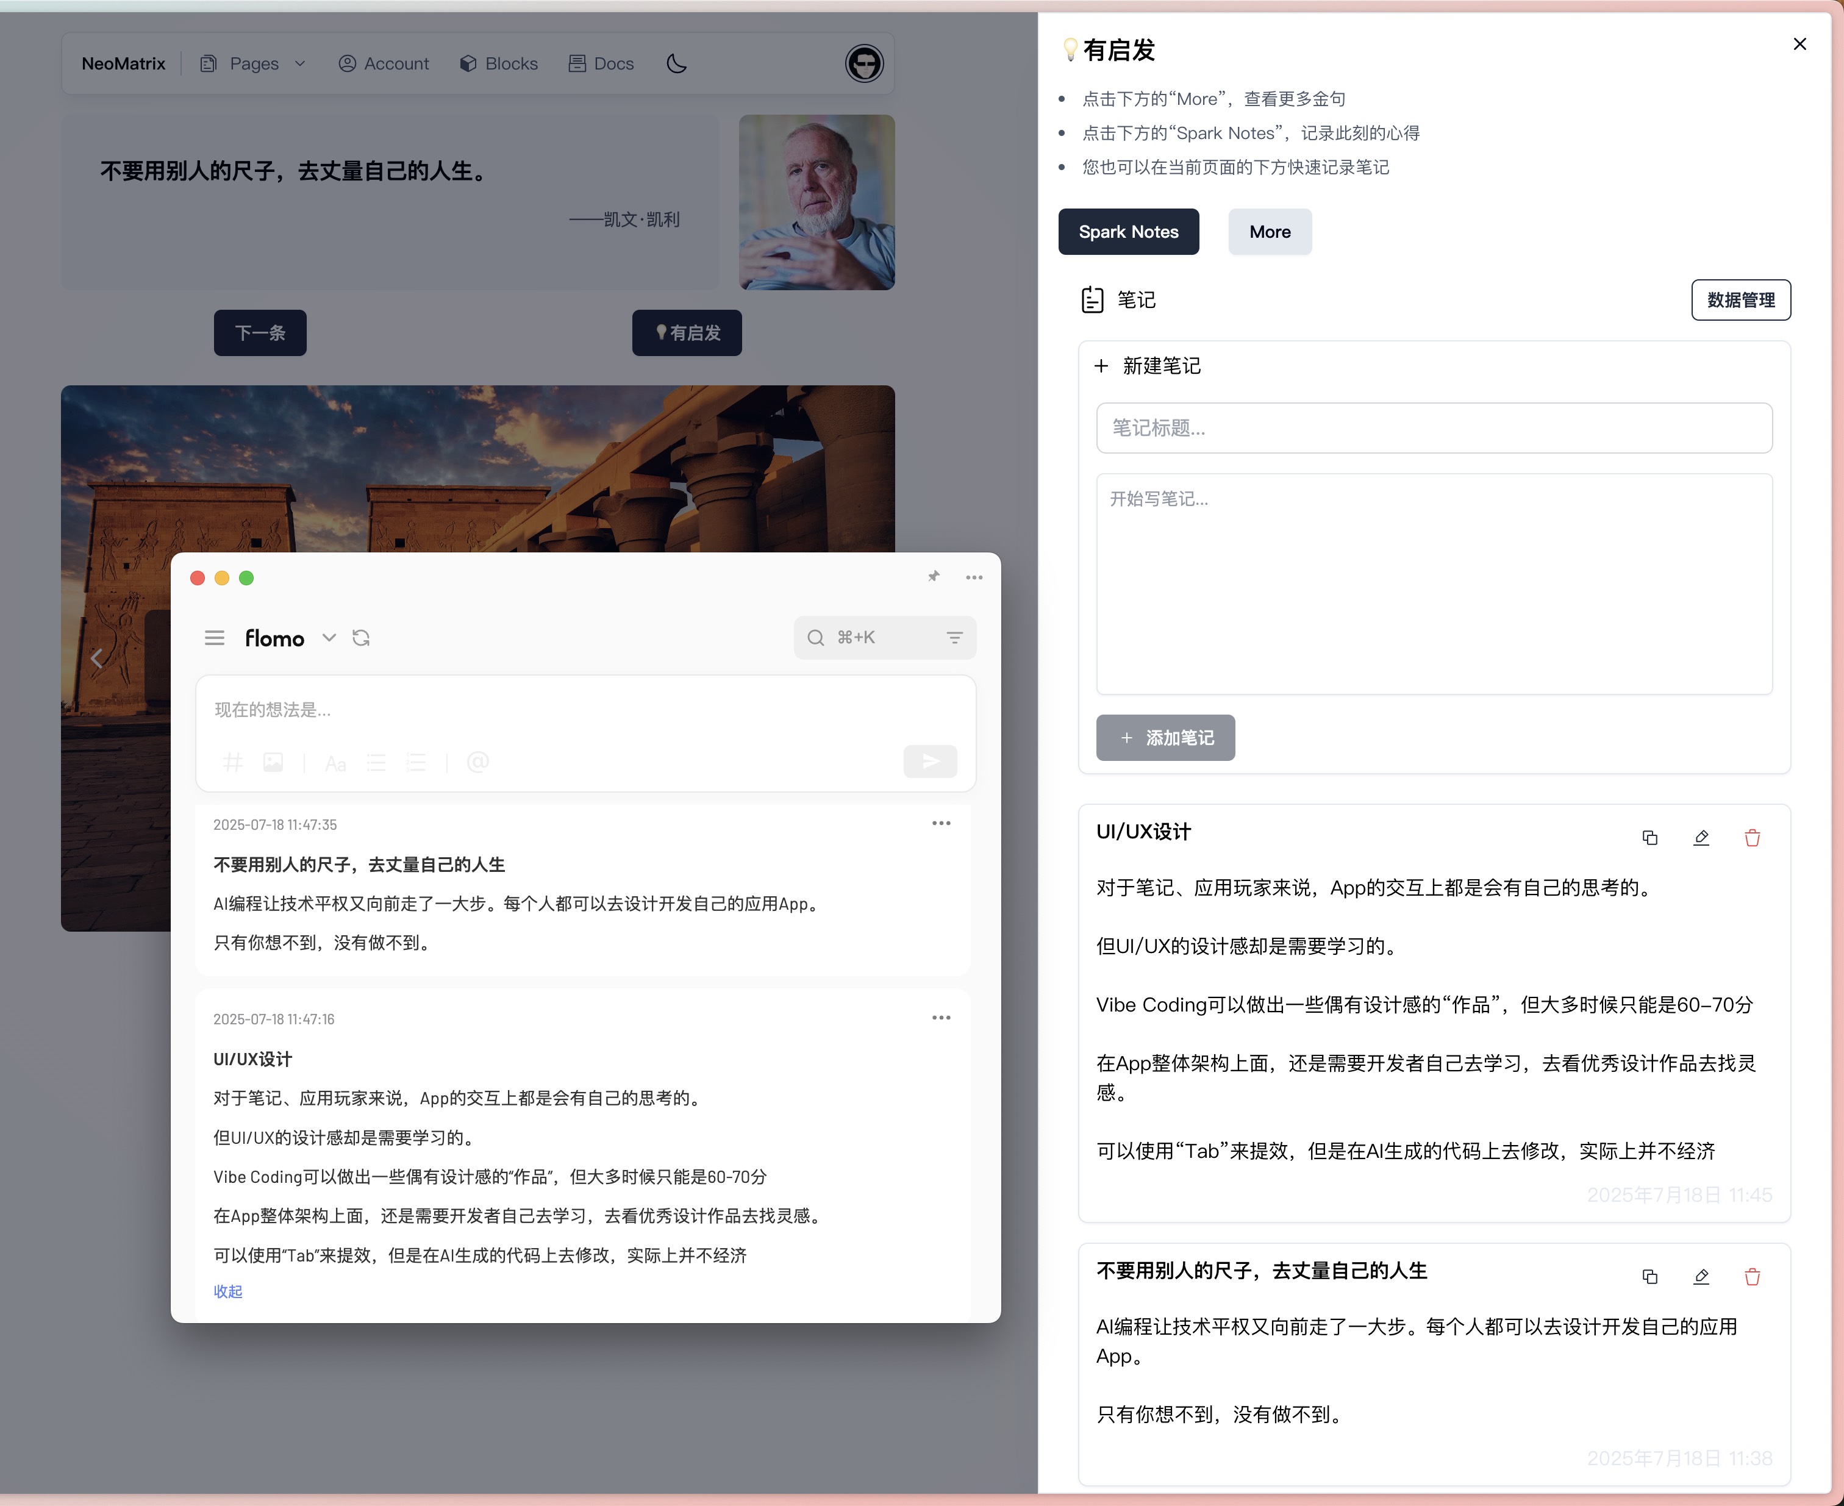Click the Pages document icon
The height and width of the screenshot is (1506, 1844).
pos(209,63)
